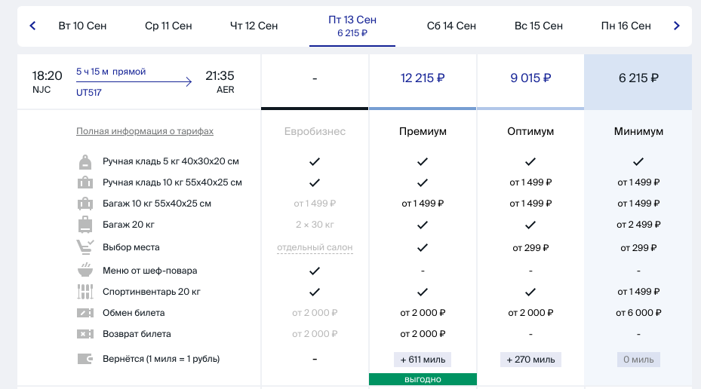Click the 10 kg carry-on suitcase icon
Screen dimensions: 701x389
pyautogui.click(x=85, y=182)
